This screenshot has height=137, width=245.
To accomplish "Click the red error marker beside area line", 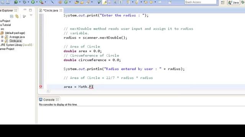I will [41, 86].
